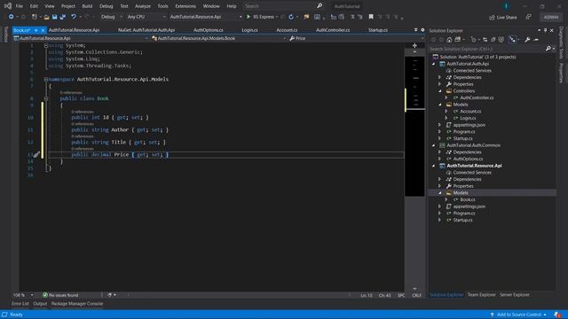This screenshot has height=319, width=568.
Task: Close the Book.cs tab
Action: point(43,30)
